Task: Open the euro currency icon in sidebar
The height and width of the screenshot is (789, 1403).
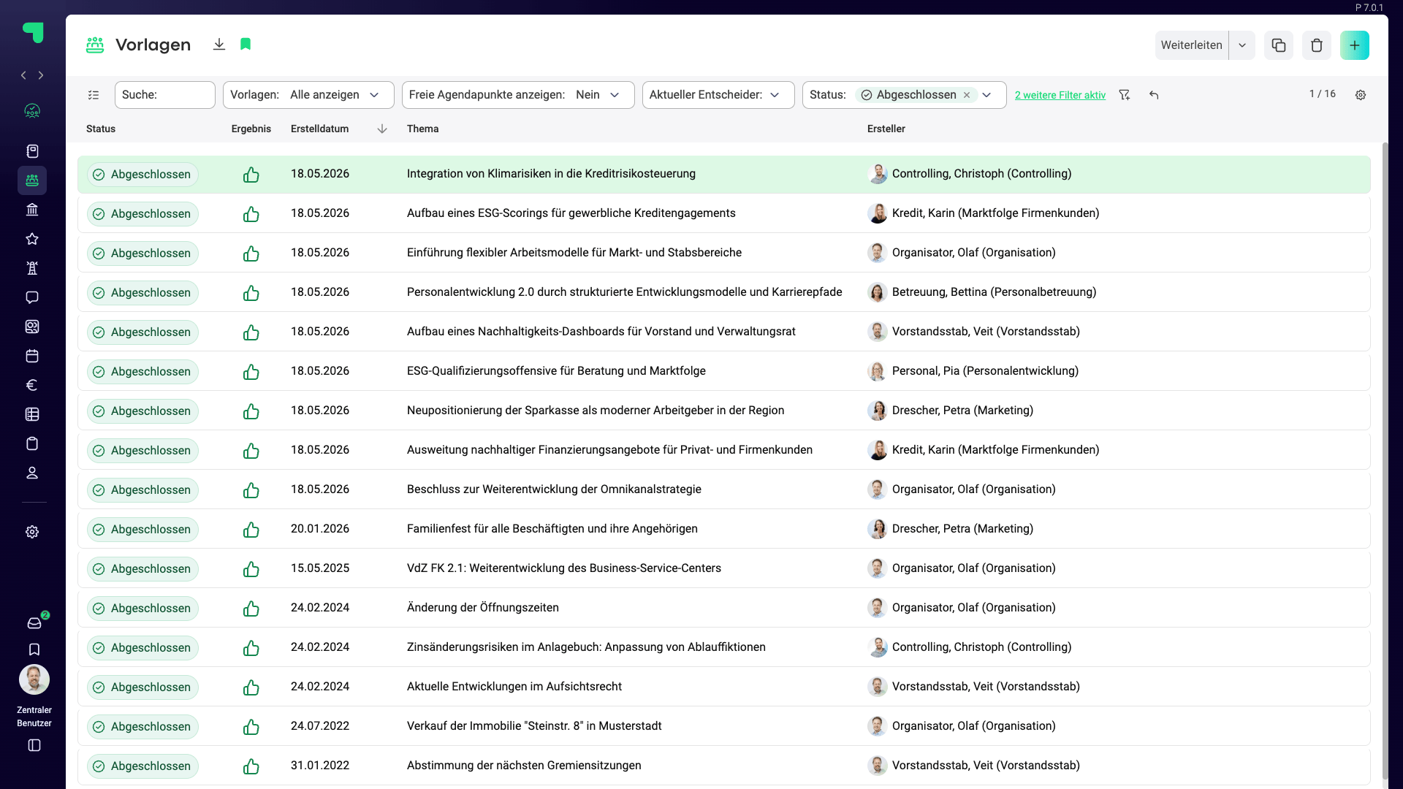Action: tap(32, 385)
